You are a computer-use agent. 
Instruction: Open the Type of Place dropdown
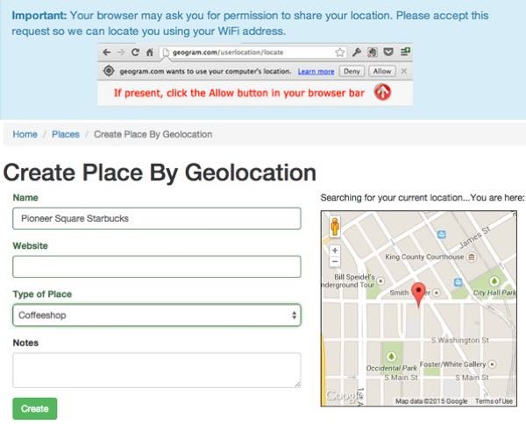(x=157, y=315)
